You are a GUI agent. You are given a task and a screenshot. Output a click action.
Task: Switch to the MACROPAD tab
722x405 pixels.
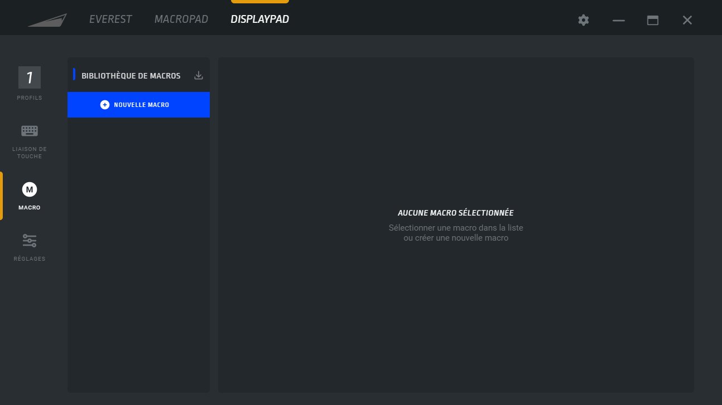coord(181,19)
